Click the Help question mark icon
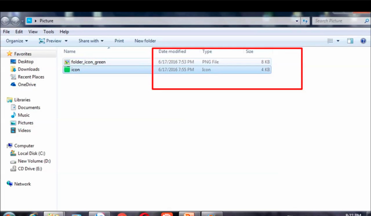Viewport: 371px width, 216px height. [363, 41]
